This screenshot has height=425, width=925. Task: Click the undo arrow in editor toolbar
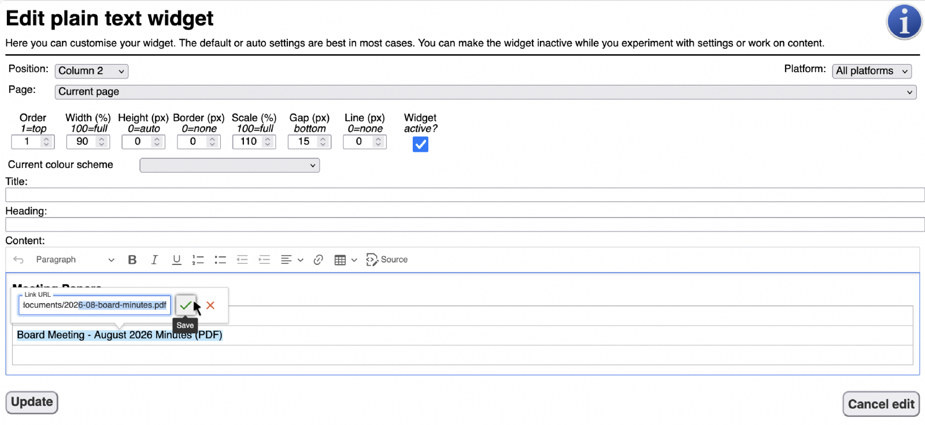coord(18,260)
